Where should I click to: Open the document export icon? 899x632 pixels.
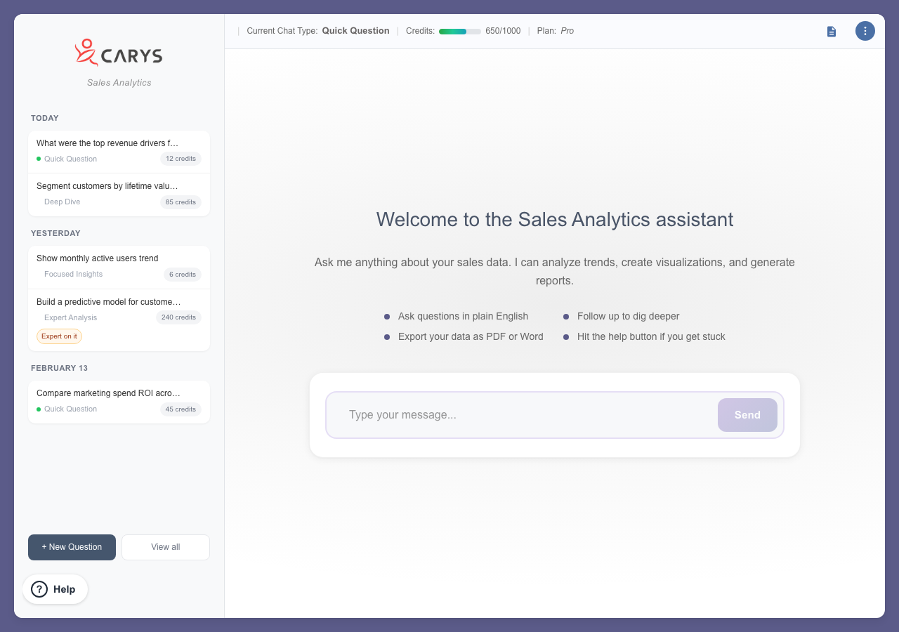tap(832, 32)
